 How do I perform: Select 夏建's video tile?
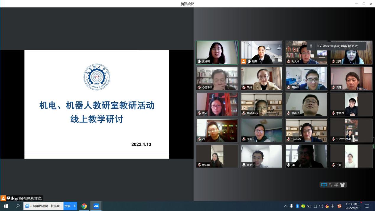tap(351, 78)
